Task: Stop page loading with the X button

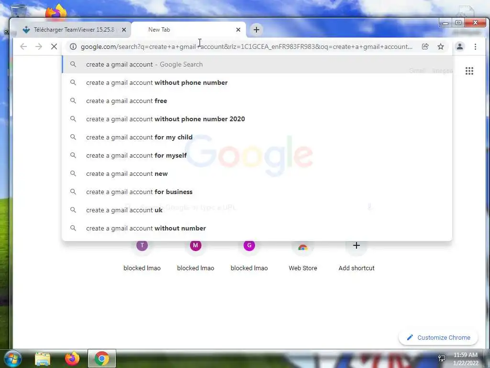Action: pos(54,46)
